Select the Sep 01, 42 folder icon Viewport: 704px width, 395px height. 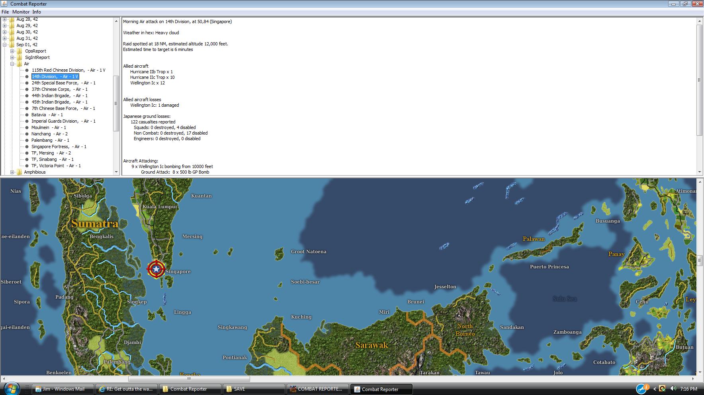click(12, 45)
